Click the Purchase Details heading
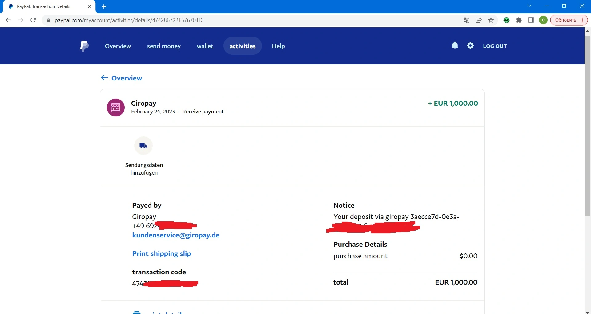The image size is (591, 314). click(360, 245)
